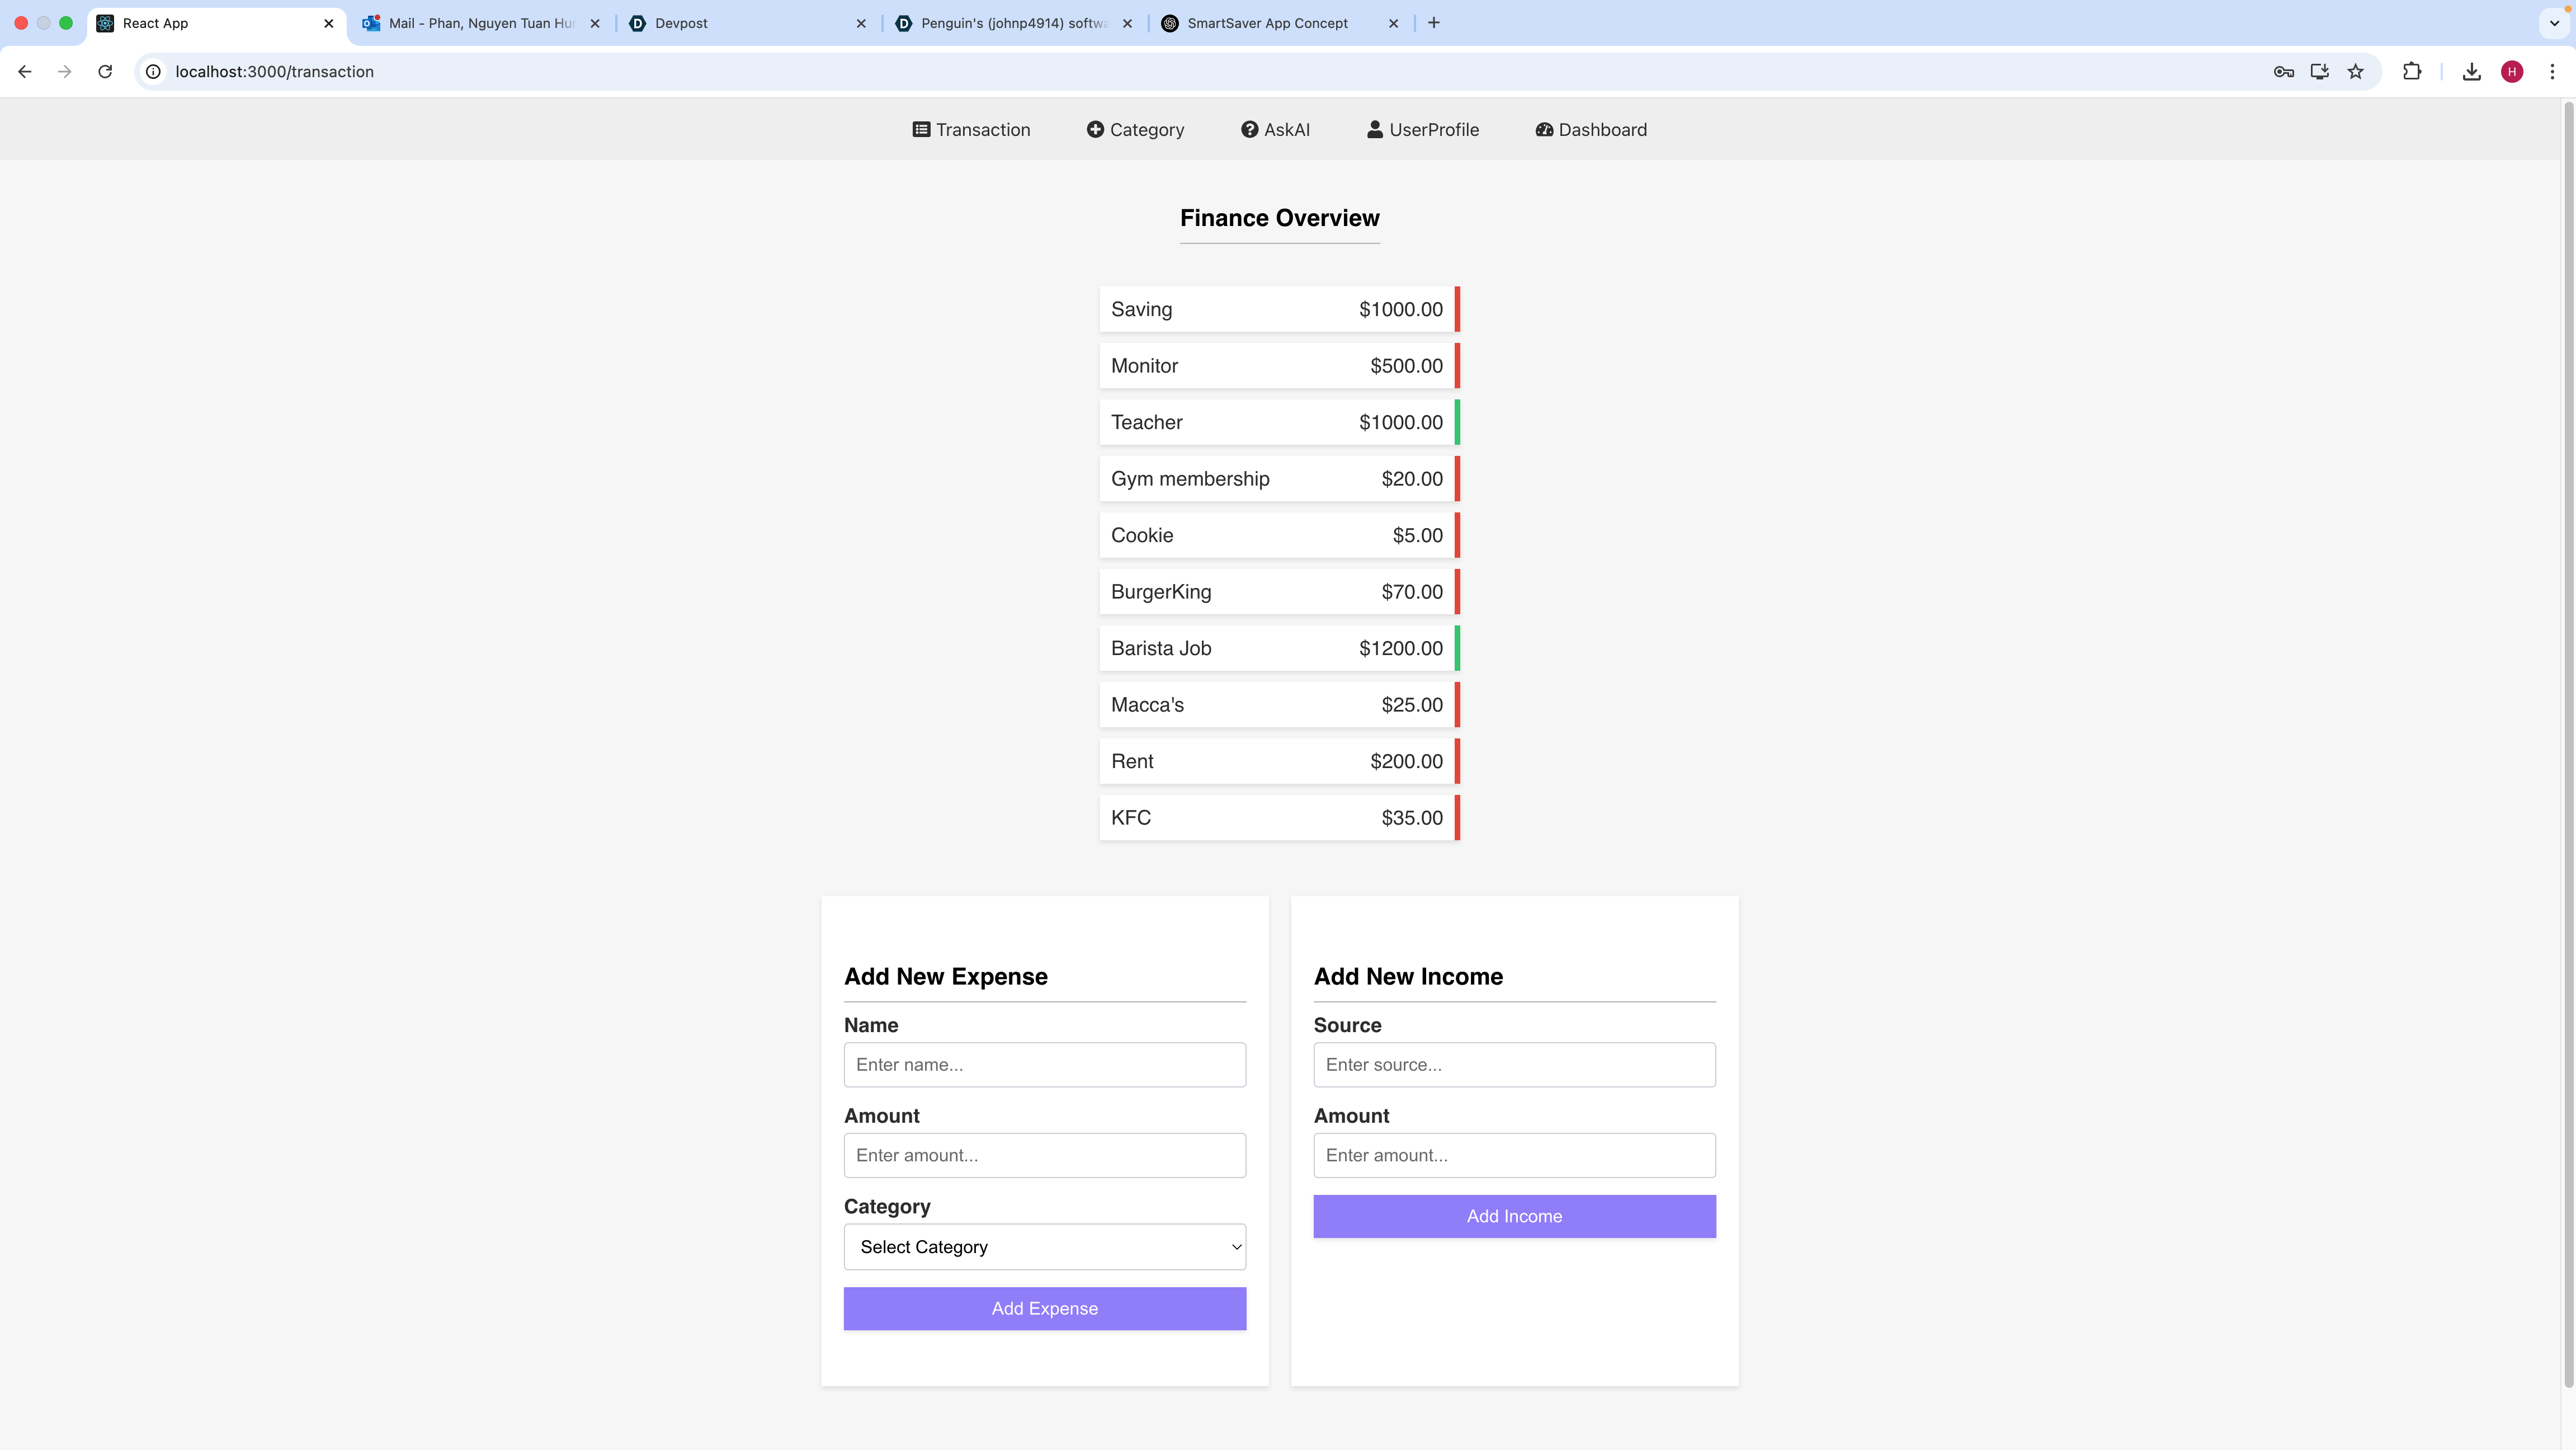Open the tab search chevron dropdown
Image resolution: width=2576 pixels, height=1450 pixels.
(x=2554, y=23)
